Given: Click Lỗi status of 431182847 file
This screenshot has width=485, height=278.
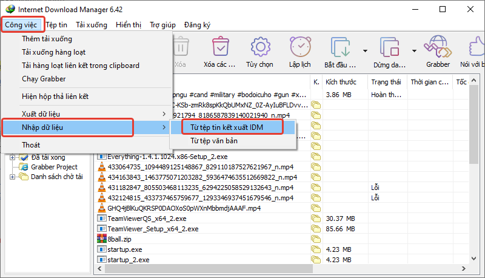Looking at the screenshot, I should click(375, 188).
